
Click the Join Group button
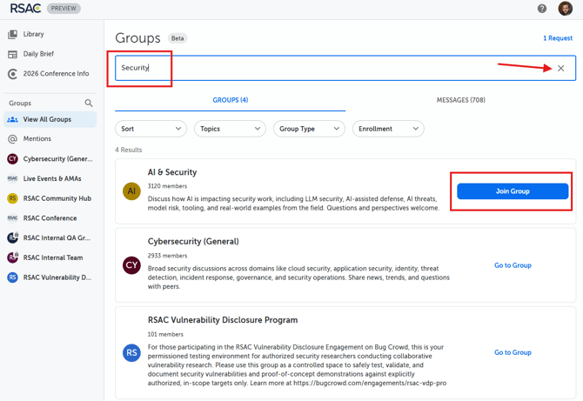click(513, 191)
